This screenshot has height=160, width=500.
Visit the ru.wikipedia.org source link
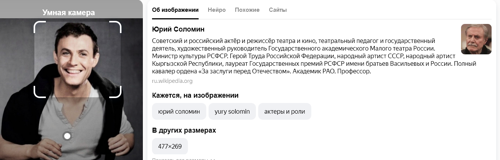tap(172, 81)
